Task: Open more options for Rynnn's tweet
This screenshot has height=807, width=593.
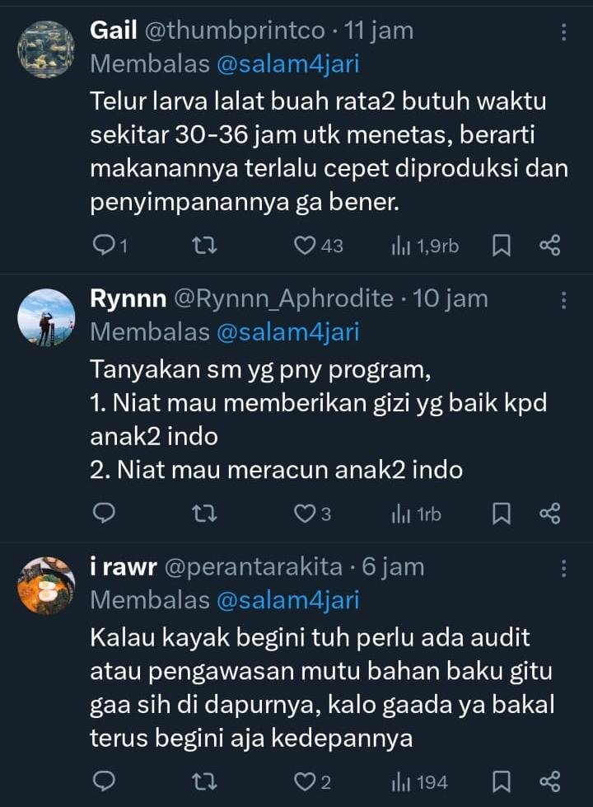Action: tap(563, 300)
